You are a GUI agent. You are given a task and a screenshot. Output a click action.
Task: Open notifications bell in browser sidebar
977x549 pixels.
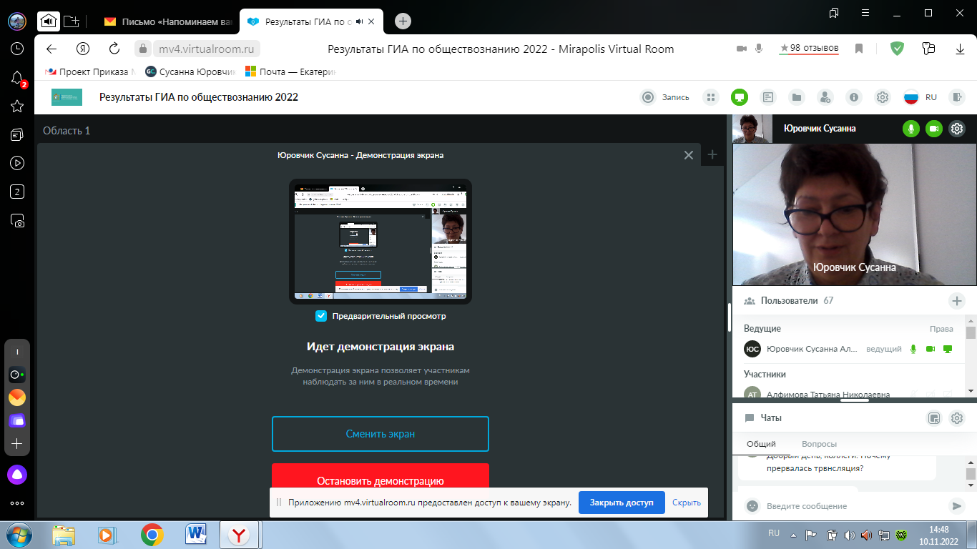[x=17, y=78]
